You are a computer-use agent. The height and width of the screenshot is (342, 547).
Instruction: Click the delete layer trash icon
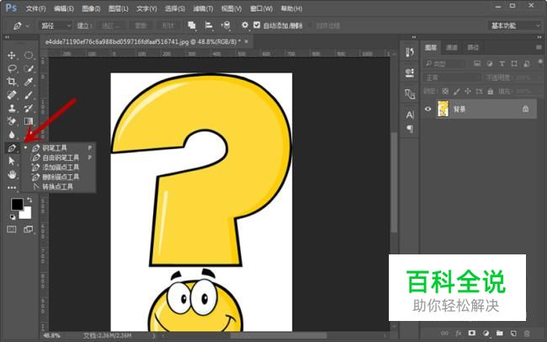(x=528, y=334)
